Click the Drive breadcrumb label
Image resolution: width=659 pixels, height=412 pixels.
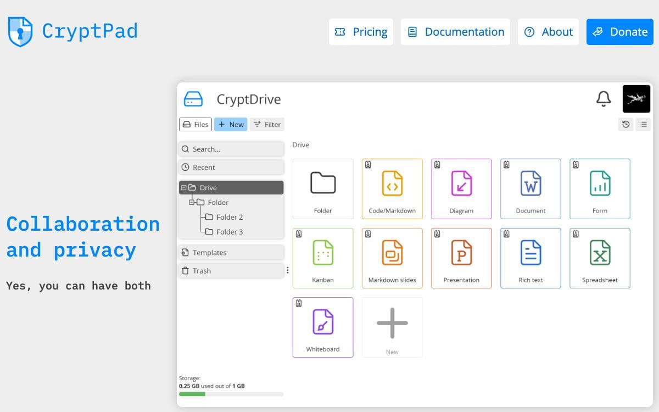(x=300, y=145)
